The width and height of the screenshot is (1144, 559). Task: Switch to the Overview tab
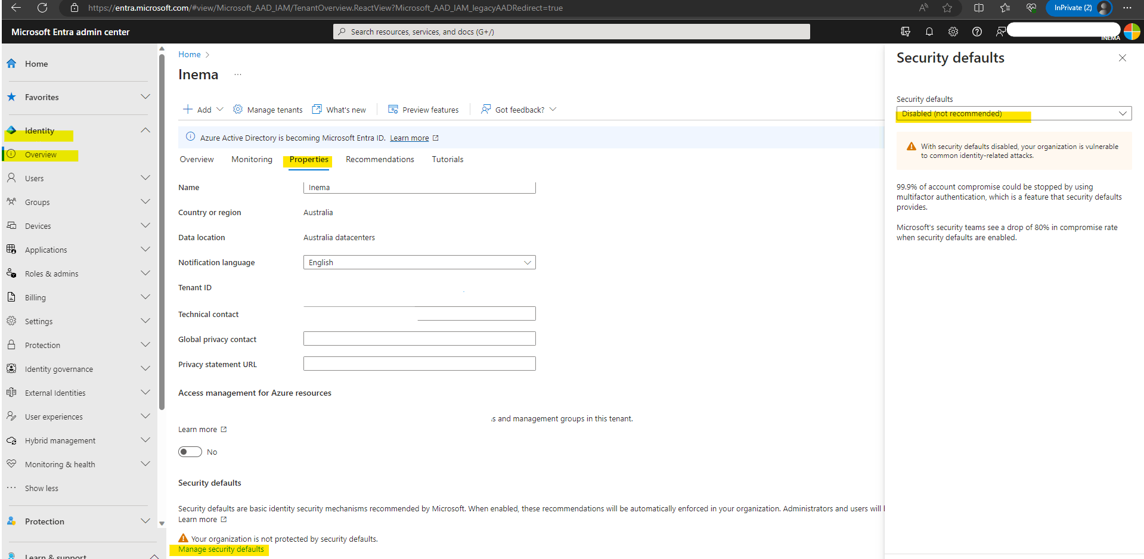pos(197,159)
